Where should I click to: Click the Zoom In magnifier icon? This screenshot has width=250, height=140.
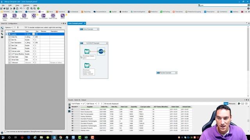tap(31, 9)
